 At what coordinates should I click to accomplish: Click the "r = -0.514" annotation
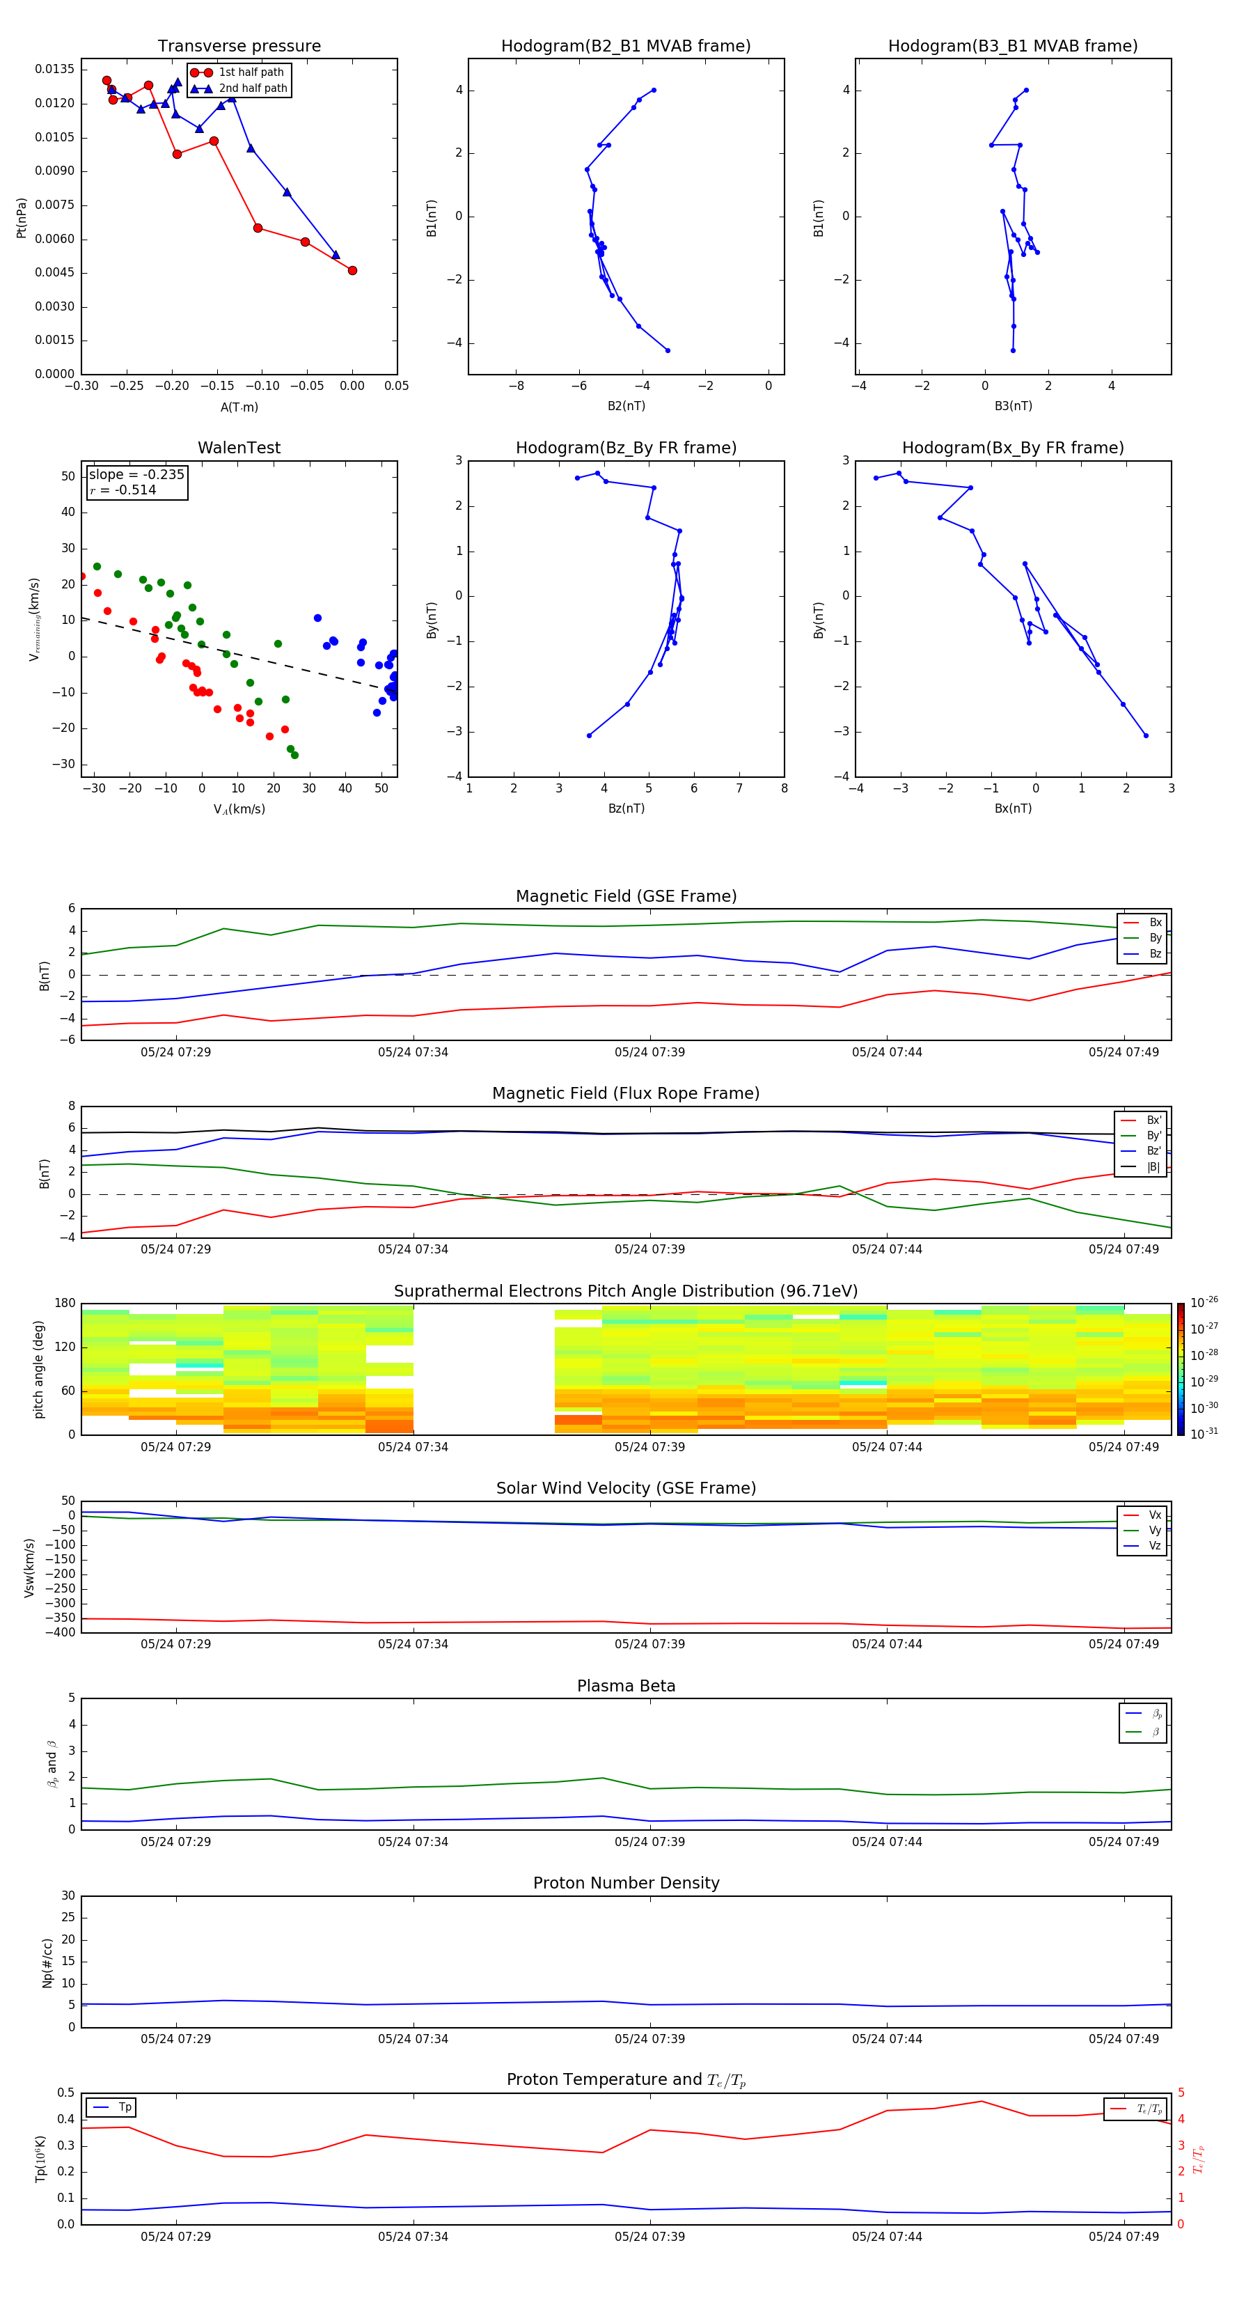(x=123, y=490)
